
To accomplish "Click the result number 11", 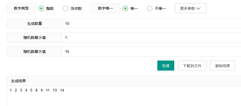I will pyautogui.click(x=48, y=90).
